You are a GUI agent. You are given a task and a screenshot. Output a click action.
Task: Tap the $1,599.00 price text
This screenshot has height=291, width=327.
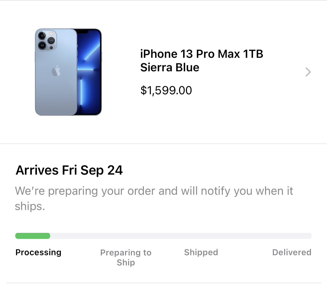pyautogui.click(x=166, y=90)
